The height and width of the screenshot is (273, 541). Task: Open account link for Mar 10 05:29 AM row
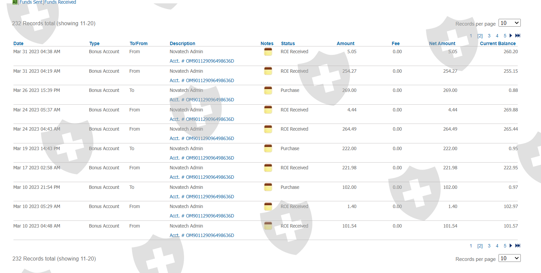tap(202, 216)
